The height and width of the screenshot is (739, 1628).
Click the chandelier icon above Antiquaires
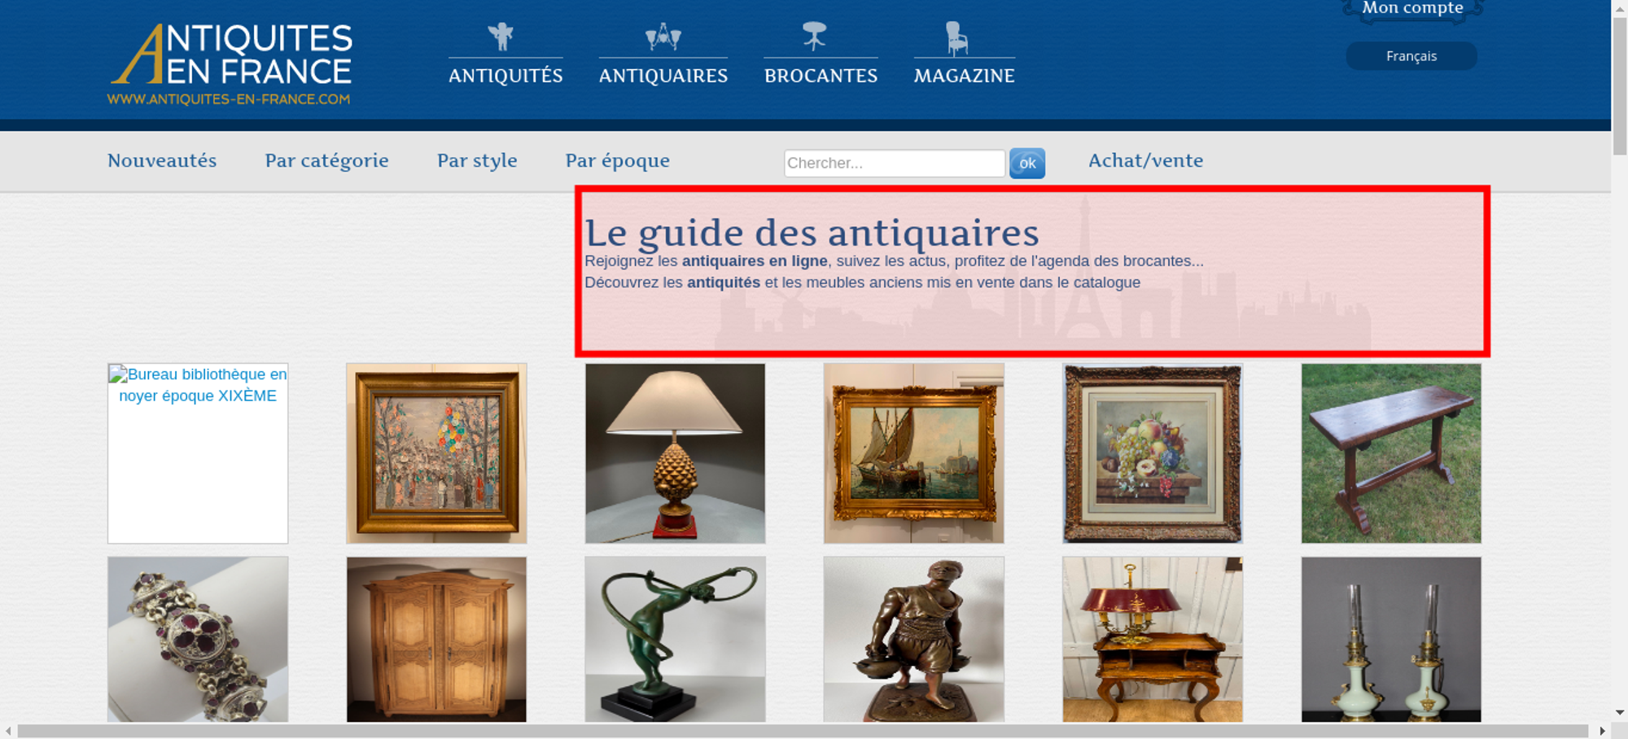pos(663,37)
